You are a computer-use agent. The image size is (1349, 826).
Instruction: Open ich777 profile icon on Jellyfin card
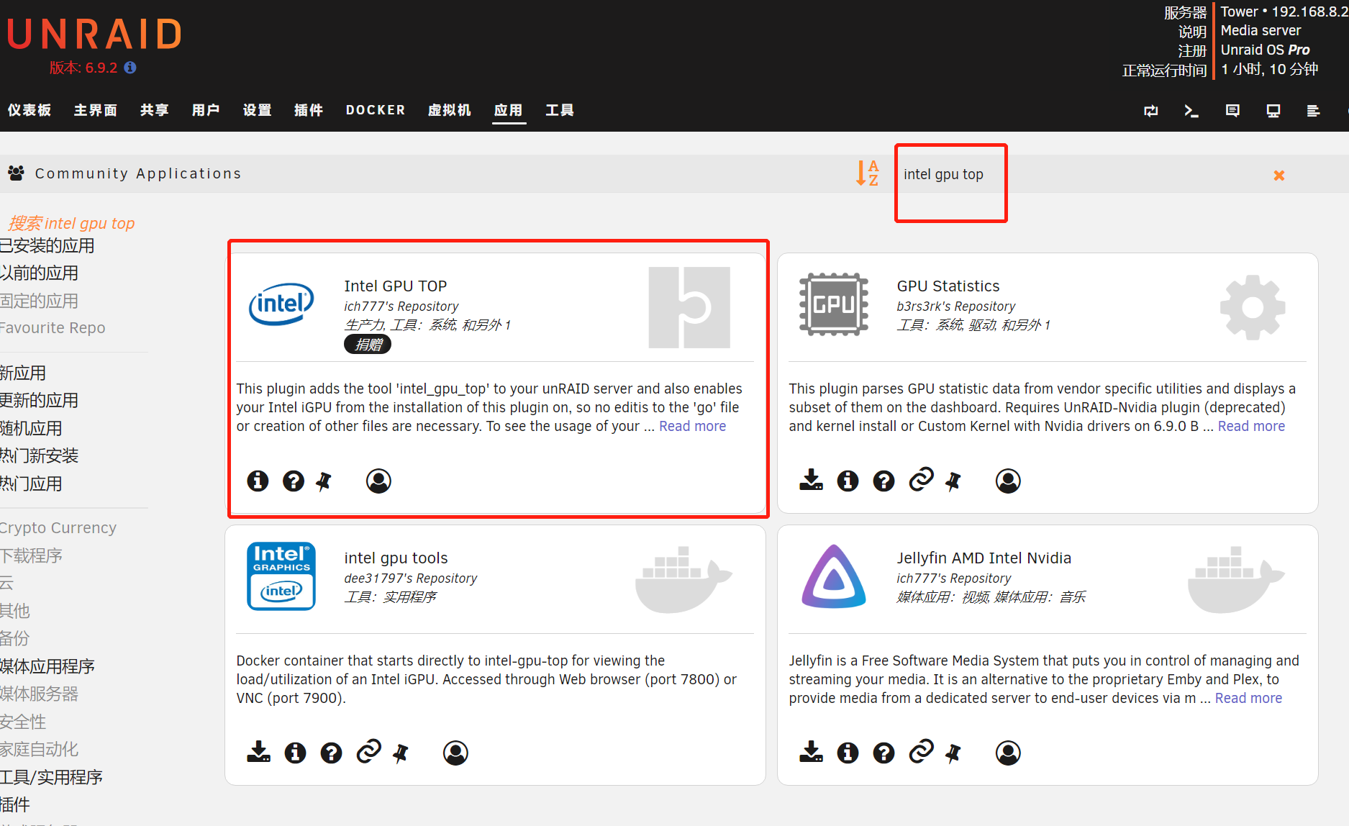point(1008,753)
